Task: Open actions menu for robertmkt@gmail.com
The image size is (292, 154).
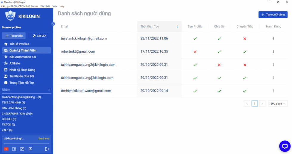Action: point(274,51)
